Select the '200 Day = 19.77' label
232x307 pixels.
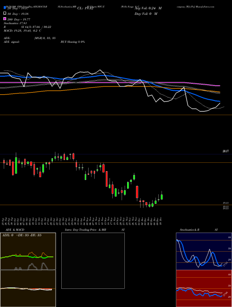[19, 20]
